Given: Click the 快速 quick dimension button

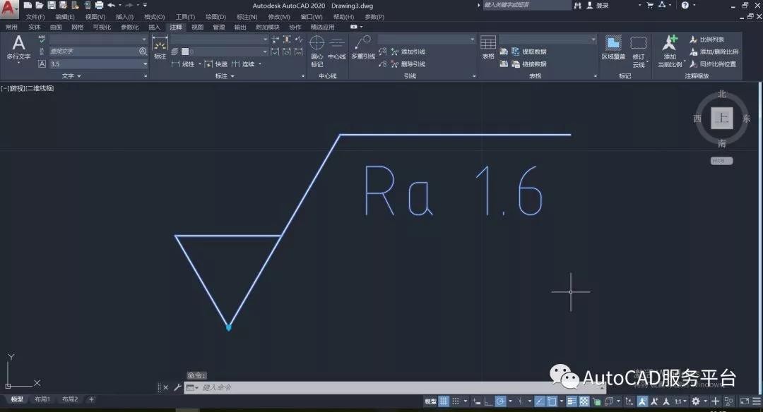Looking at the screenshot, I should [216, 63].
